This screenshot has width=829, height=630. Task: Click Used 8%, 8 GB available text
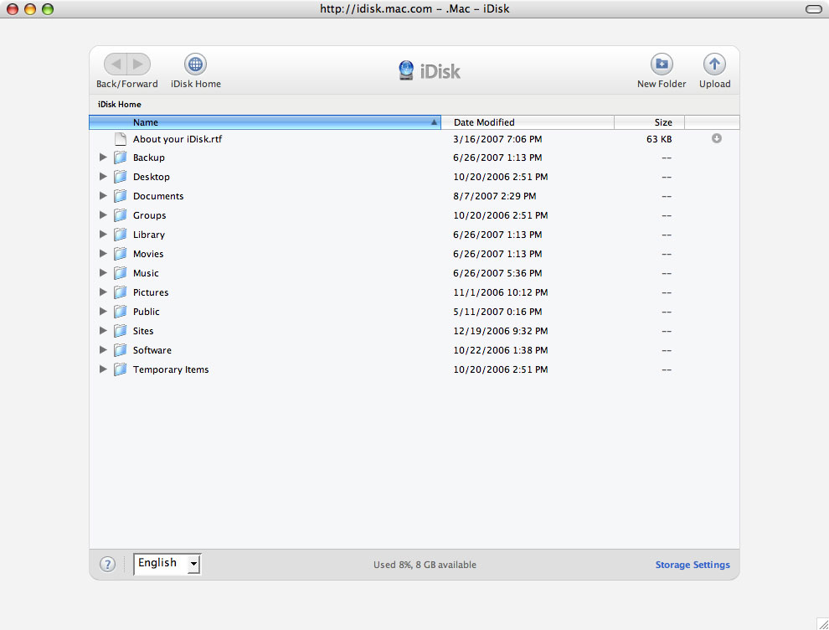[x=425, y=565]
